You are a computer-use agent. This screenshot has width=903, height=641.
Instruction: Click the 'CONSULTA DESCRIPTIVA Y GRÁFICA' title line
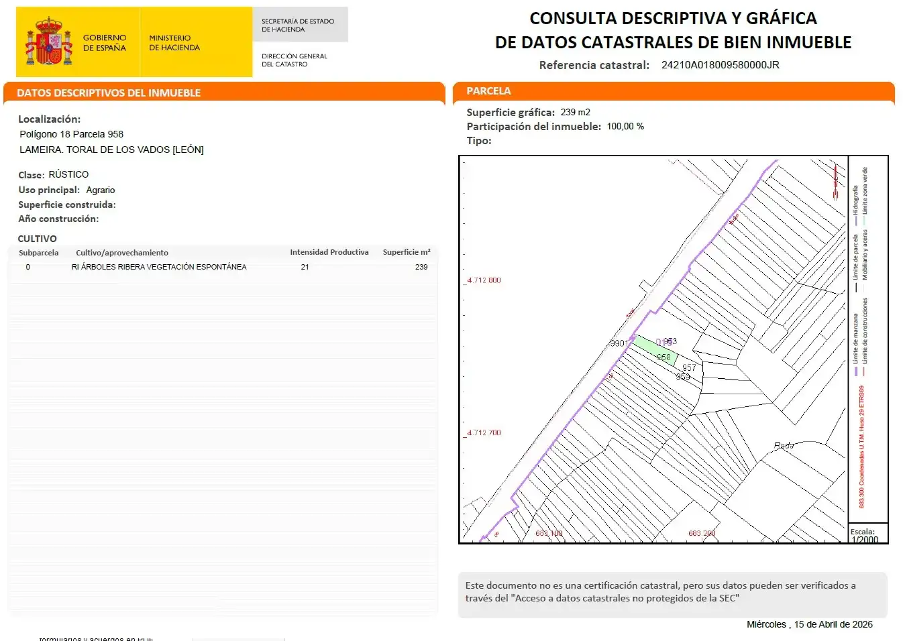click(673, 18)
